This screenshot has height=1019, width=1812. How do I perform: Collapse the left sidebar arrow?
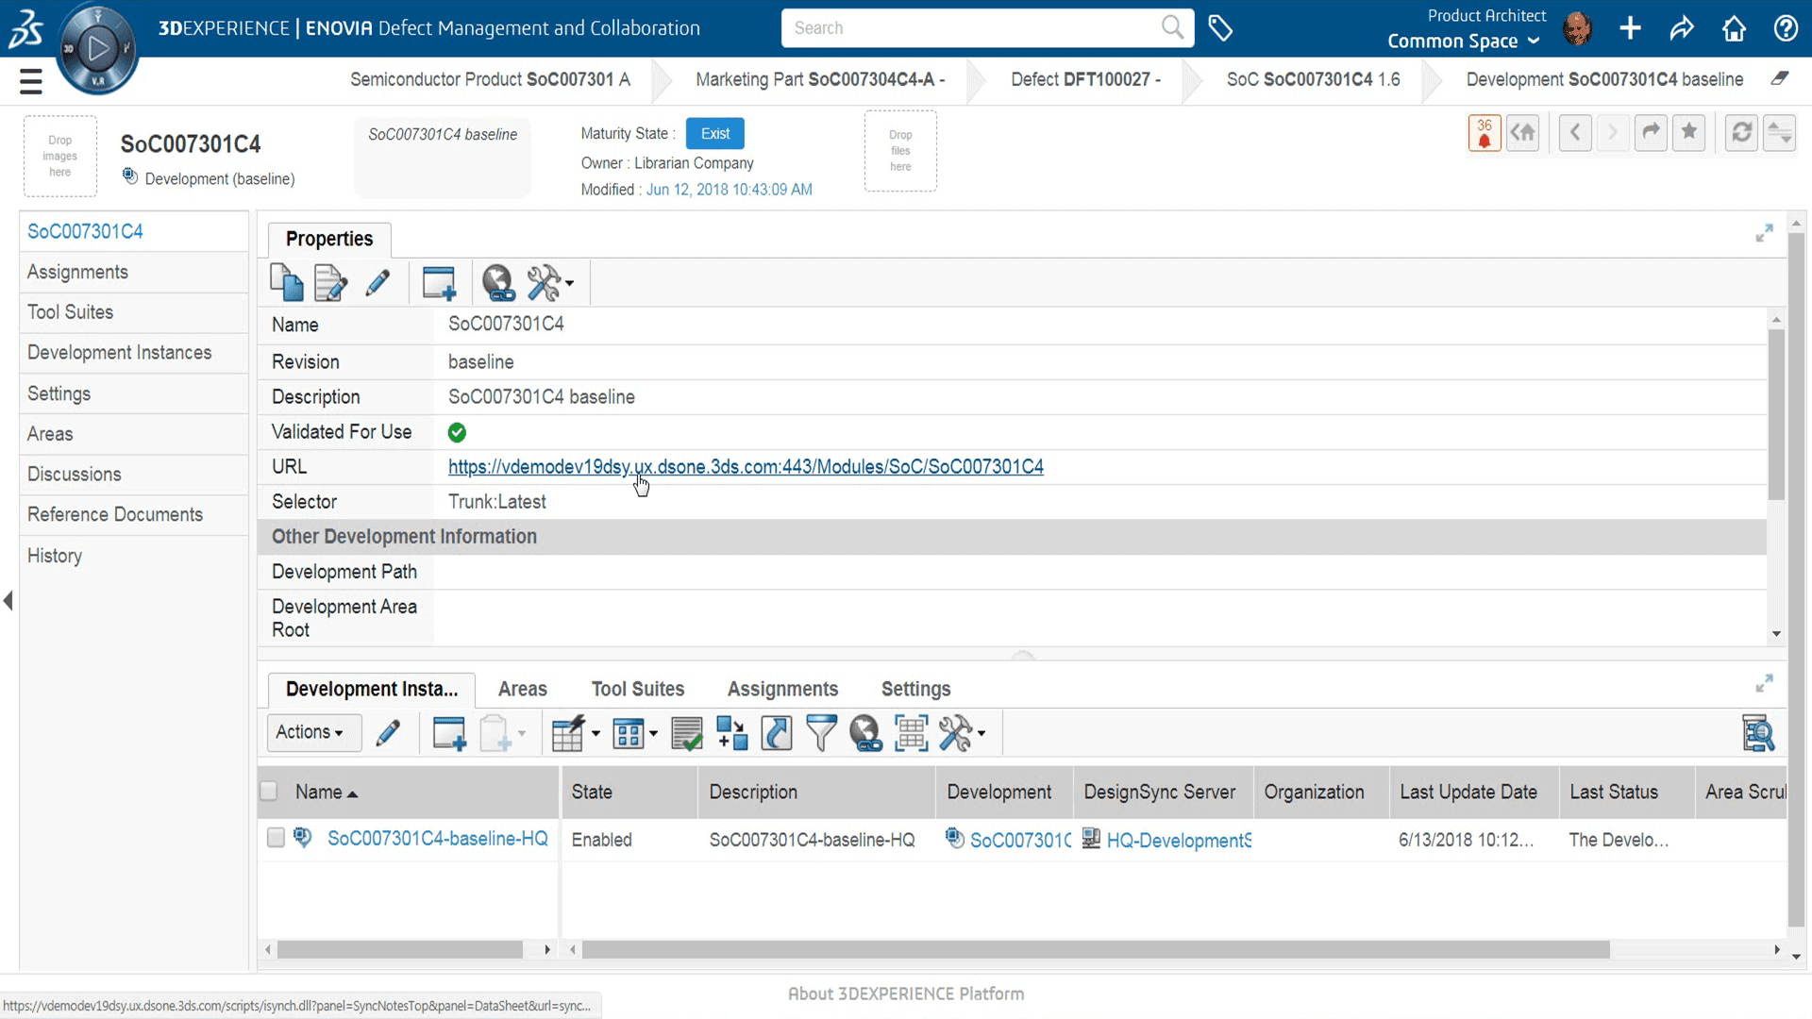pos(8,600)
